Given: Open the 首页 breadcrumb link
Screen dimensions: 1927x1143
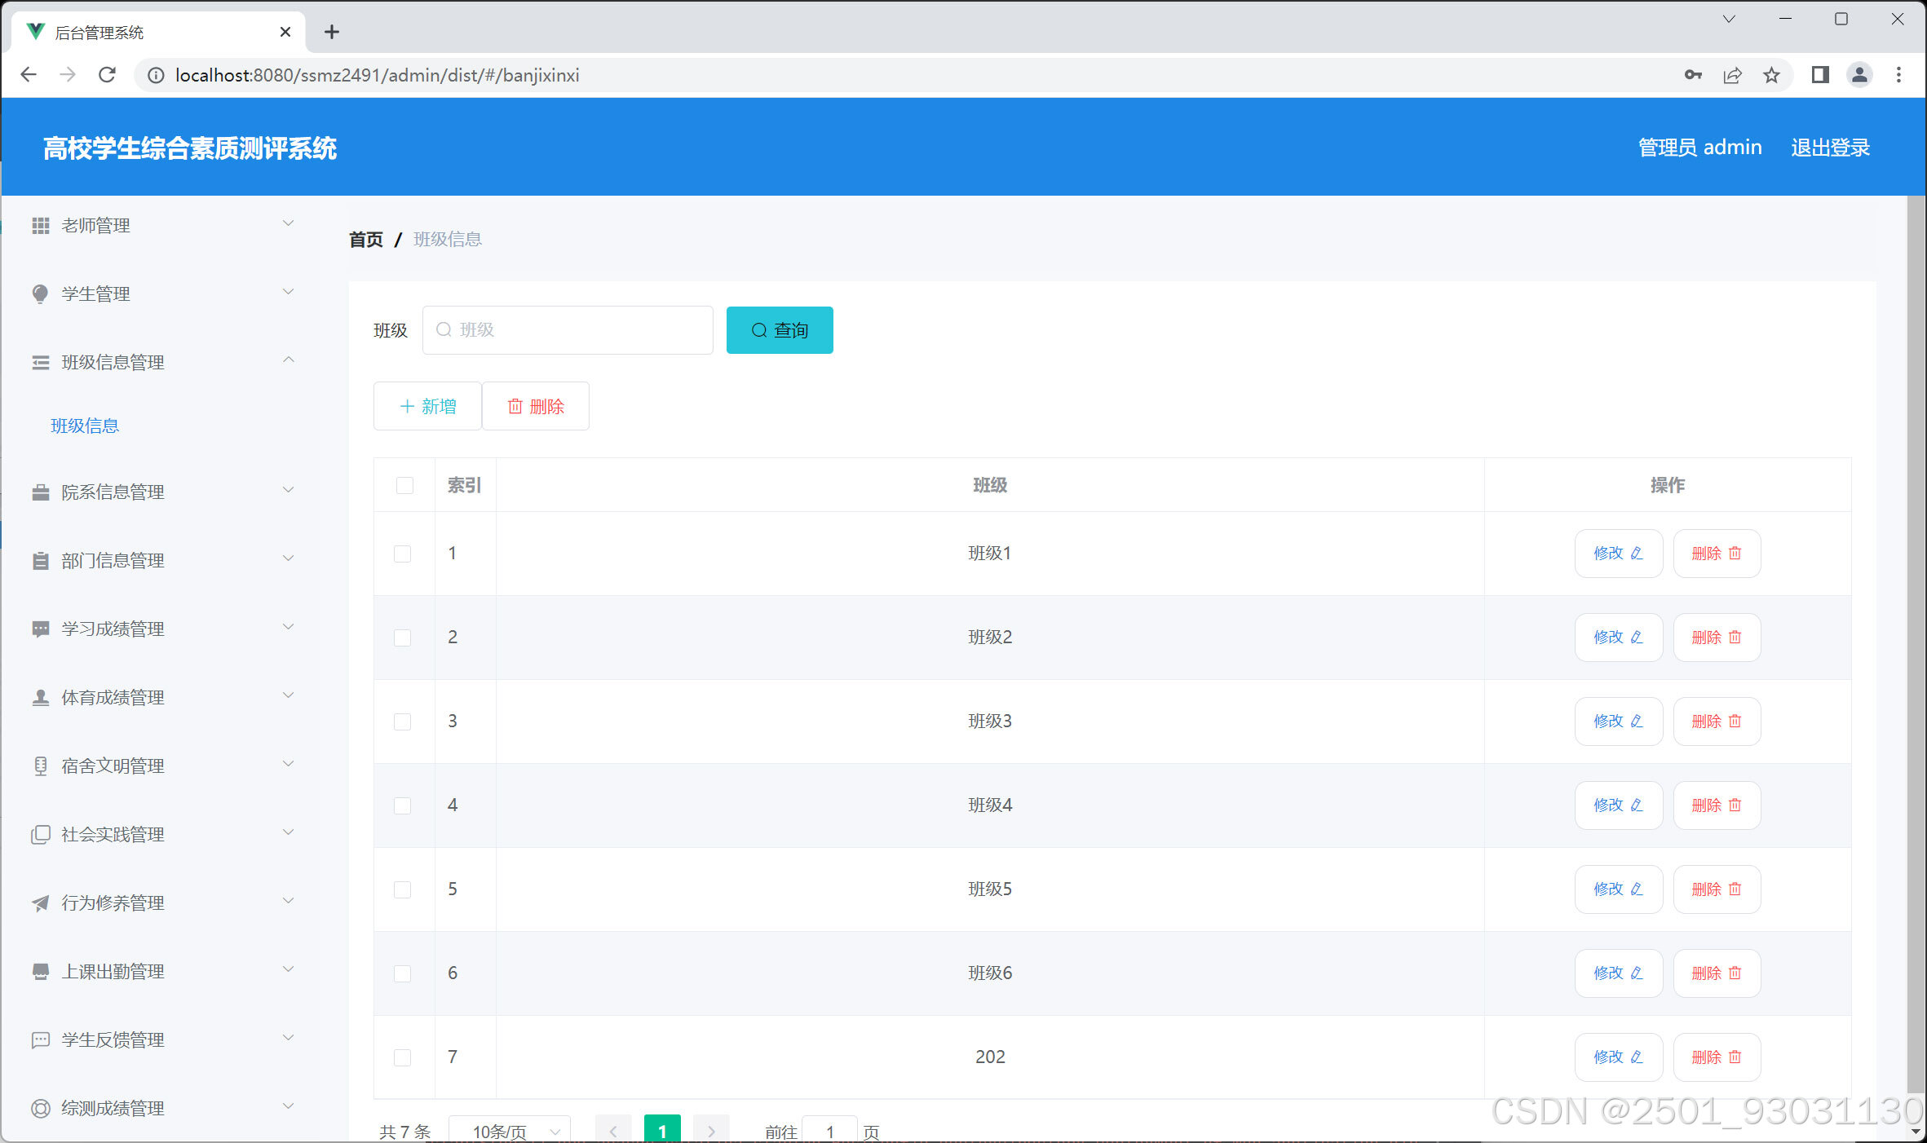Looking at the screenshot, I should (x=365, y=239).
